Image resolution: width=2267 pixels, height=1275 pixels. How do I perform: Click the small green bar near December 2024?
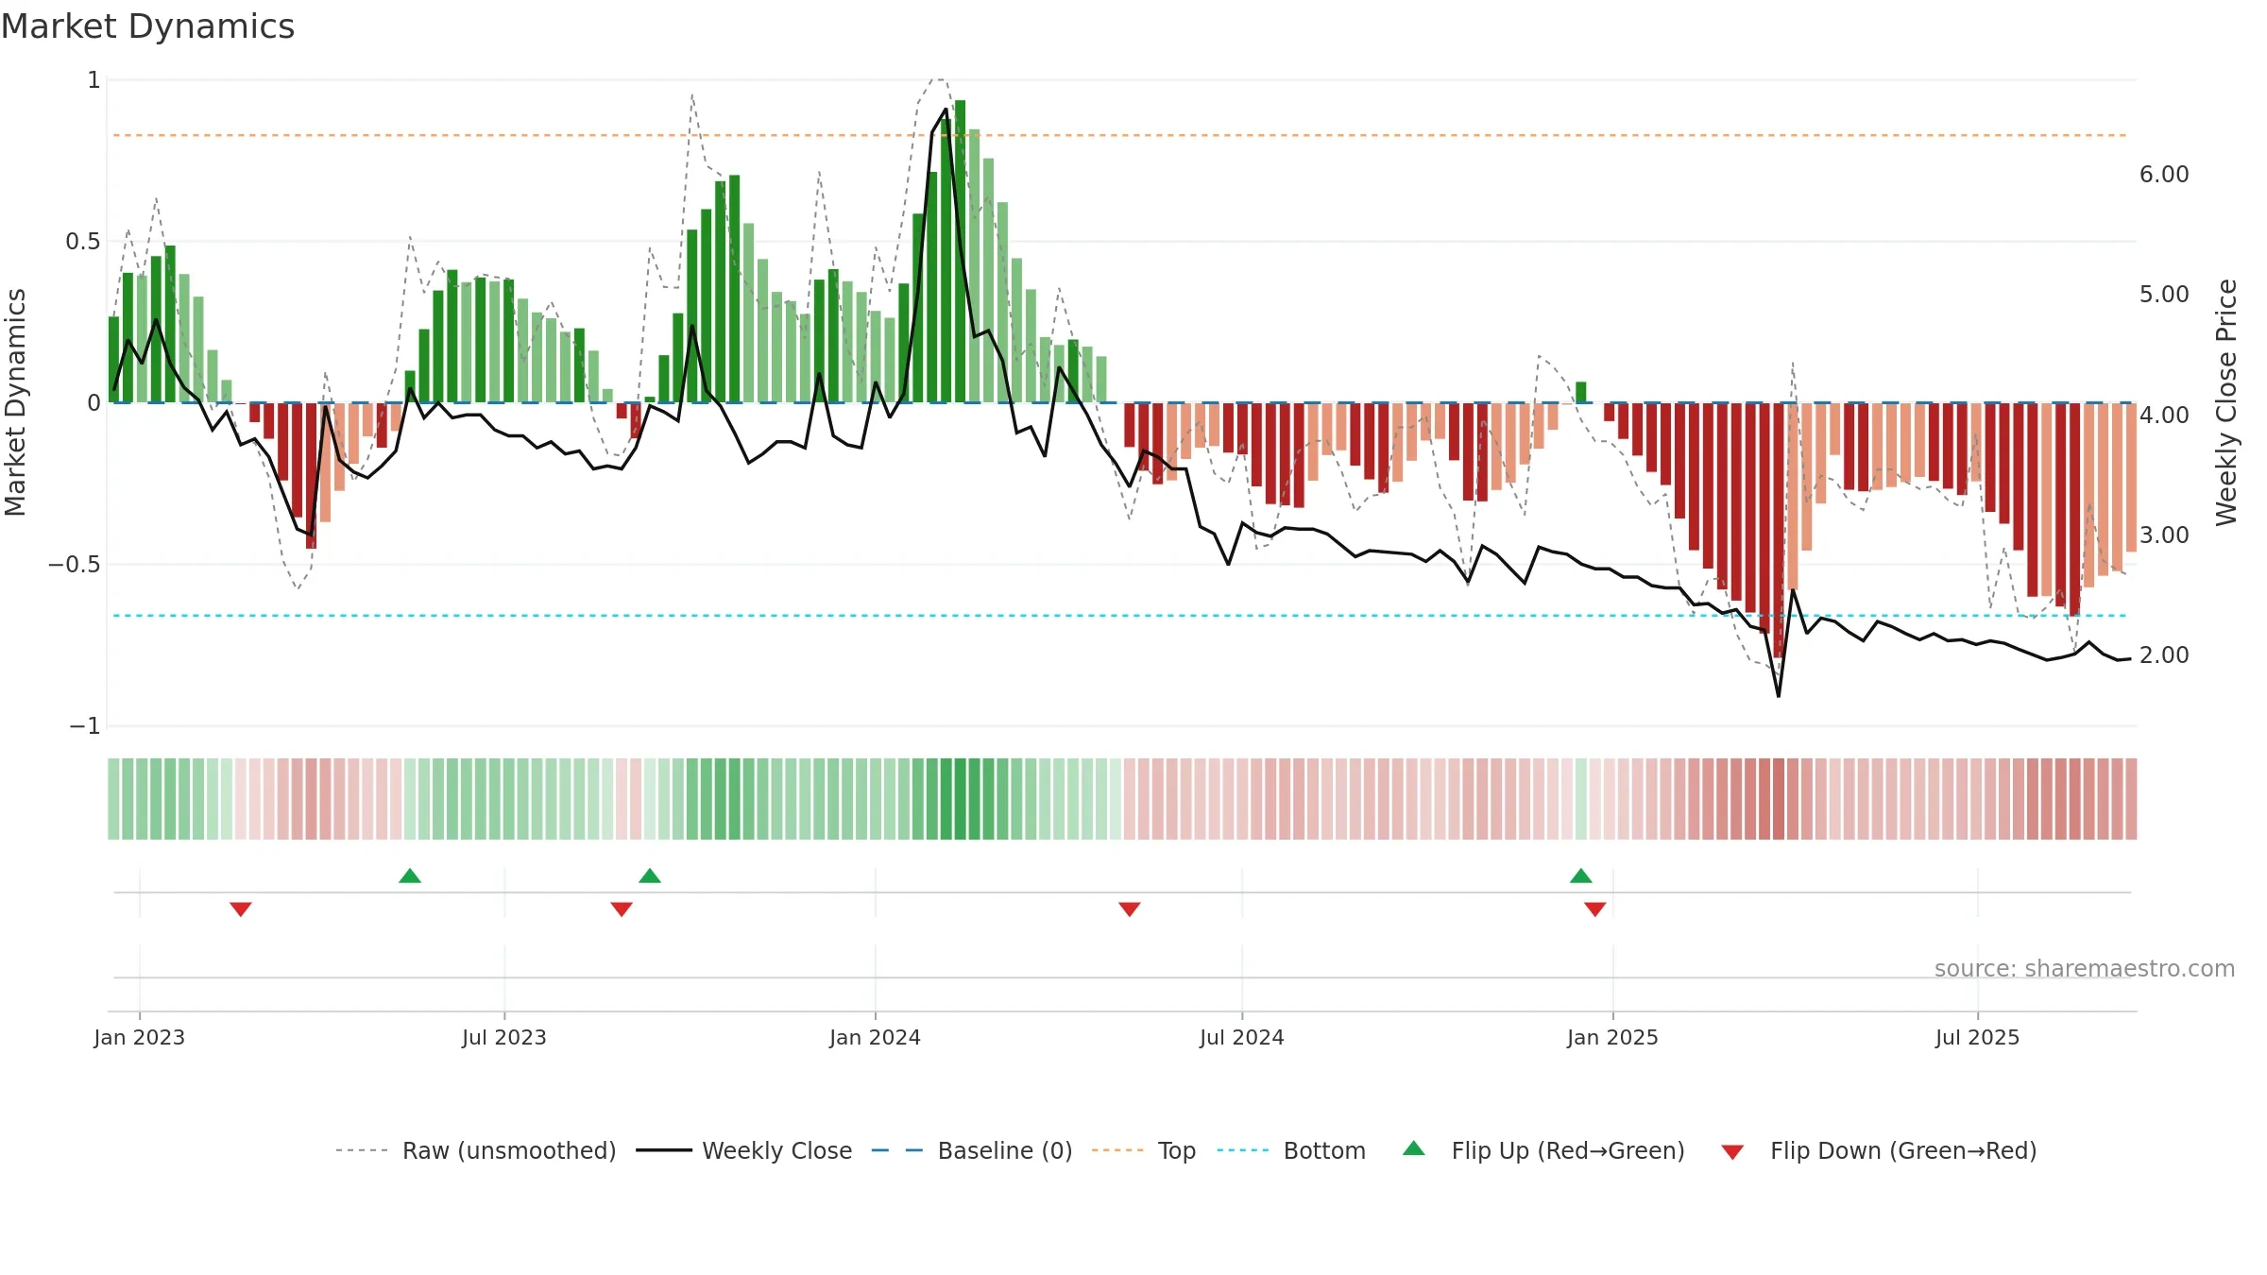(x=1581, y=392)
